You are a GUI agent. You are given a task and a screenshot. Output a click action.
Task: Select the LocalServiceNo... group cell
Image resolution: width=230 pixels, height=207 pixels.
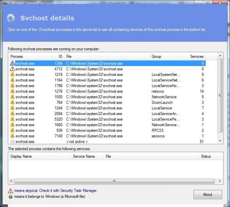point(166,86)
